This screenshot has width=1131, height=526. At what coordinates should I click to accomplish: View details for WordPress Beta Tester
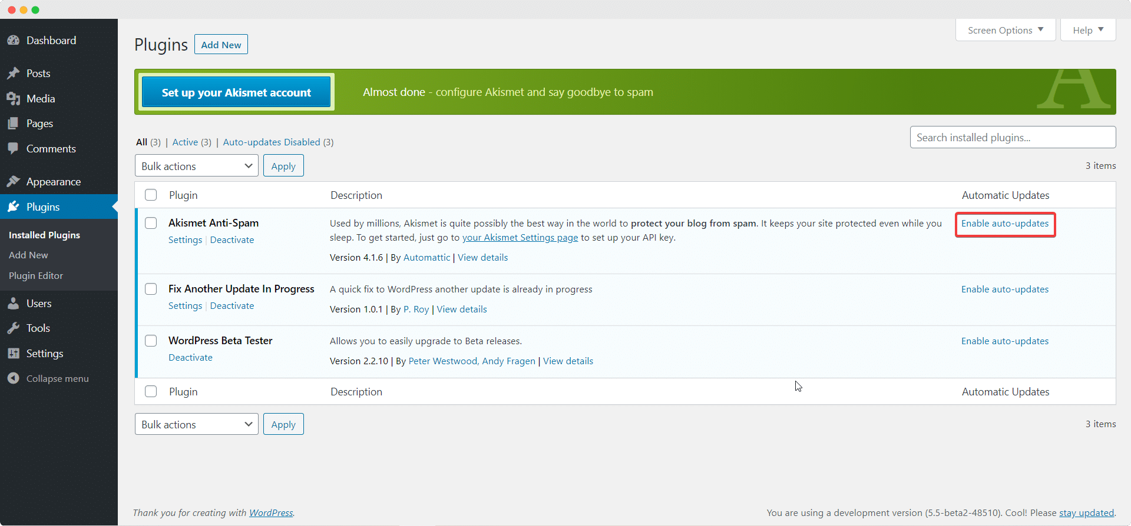click(x=568, y=361)
